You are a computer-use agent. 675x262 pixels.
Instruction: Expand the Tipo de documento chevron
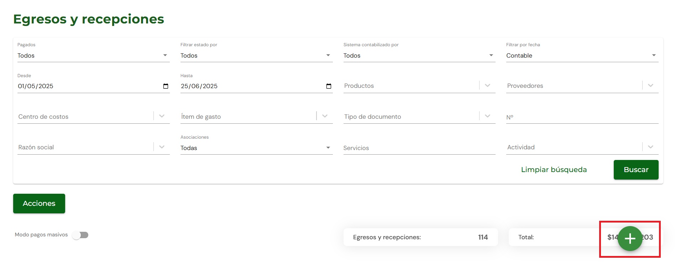pyautogui.click(x=488, y=116)
